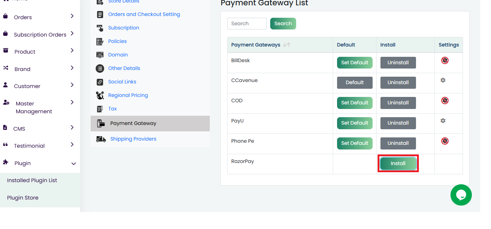
Task: Open CCavenue settings gear icon
Action: pos(443,80)
